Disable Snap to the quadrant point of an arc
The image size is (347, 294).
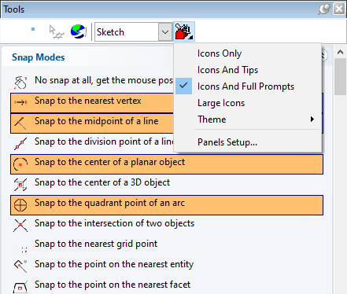pos(167,205)
